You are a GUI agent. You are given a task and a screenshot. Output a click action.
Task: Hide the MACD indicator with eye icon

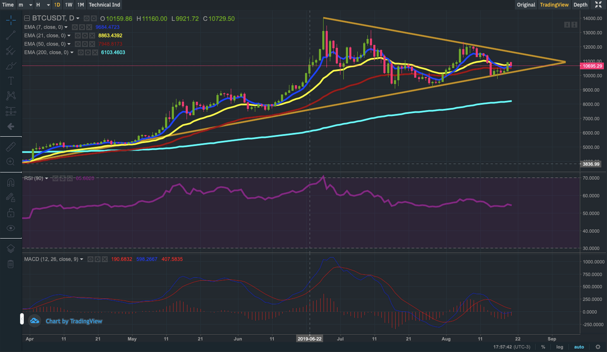click(90, 259)
